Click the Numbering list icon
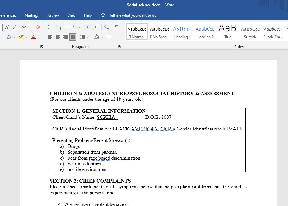 click(62, 27)
